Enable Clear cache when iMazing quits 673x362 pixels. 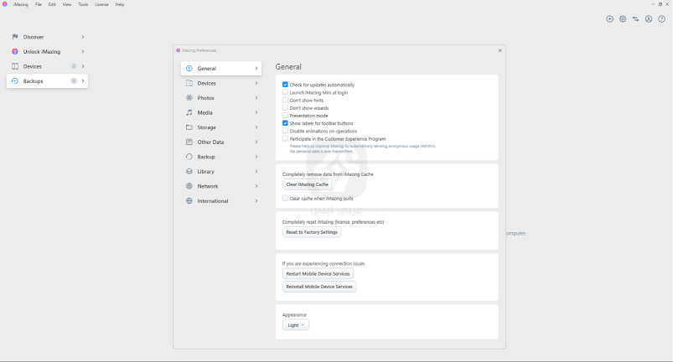point(286,199)
